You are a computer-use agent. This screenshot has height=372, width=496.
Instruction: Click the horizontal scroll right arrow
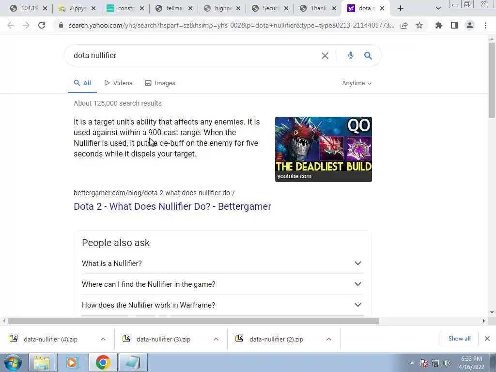(484, 321)
